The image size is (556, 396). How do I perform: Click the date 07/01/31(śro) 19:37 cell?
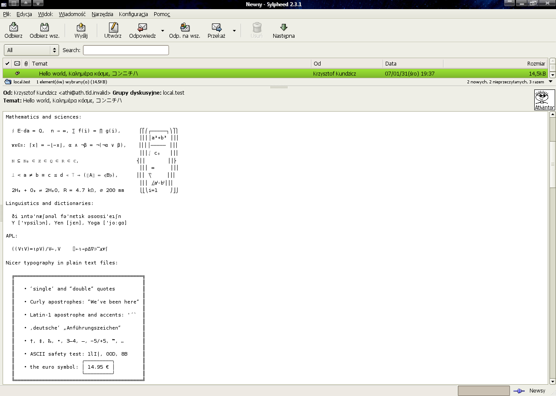click(410, 73)
